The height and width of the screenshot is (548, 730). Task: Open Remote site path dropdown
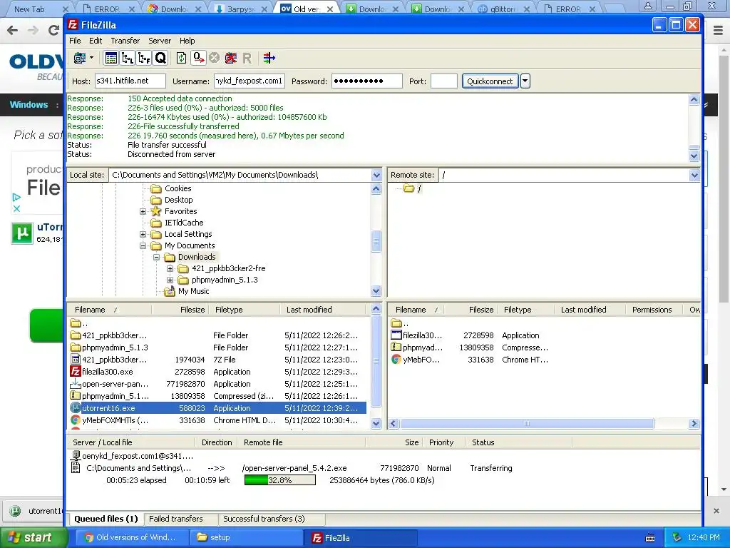694,176
